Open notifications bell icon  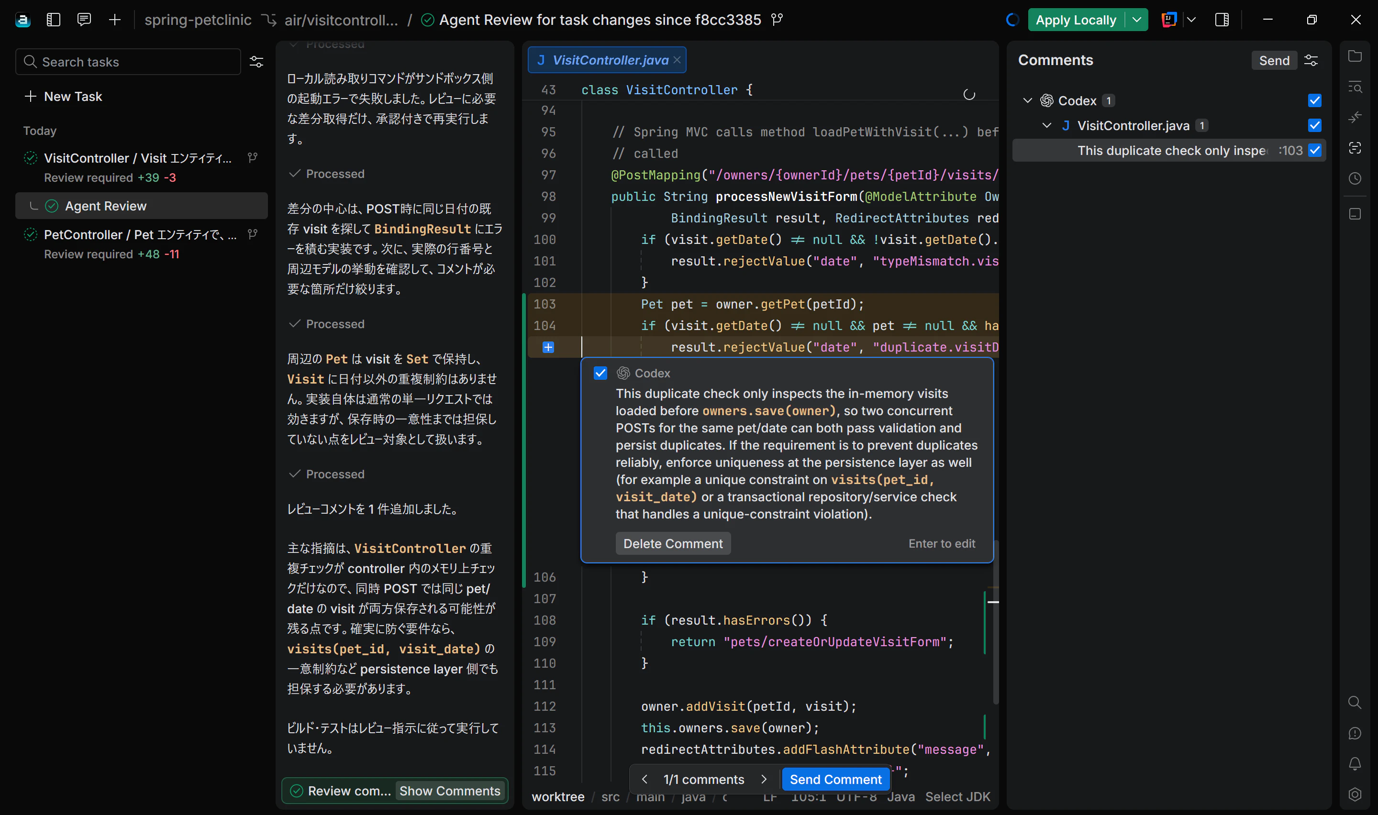(x=1355, y=764)
